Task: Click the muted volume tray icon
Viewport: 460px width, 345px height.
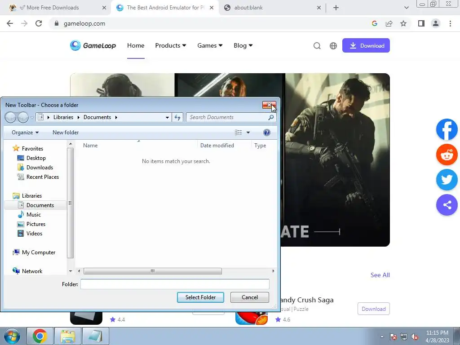Action: coord(415,337)
